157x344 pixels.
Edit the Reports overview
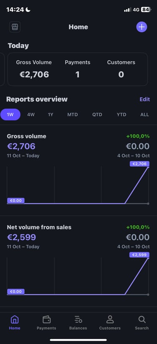145,99
